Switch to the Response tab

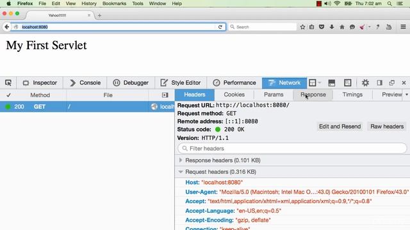(x=313, y=95)
